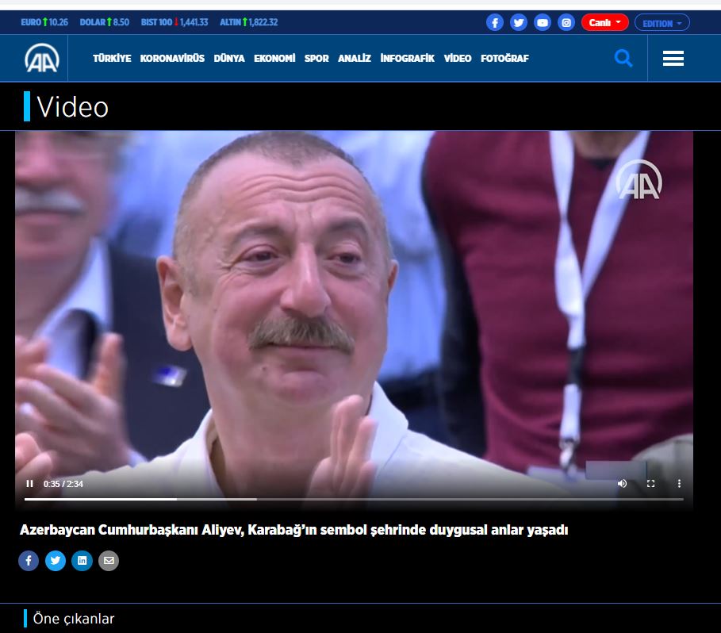The width and height of the screenshot is (721, 633).
Task: Open the Spor menu item
Action: [316, 58]
